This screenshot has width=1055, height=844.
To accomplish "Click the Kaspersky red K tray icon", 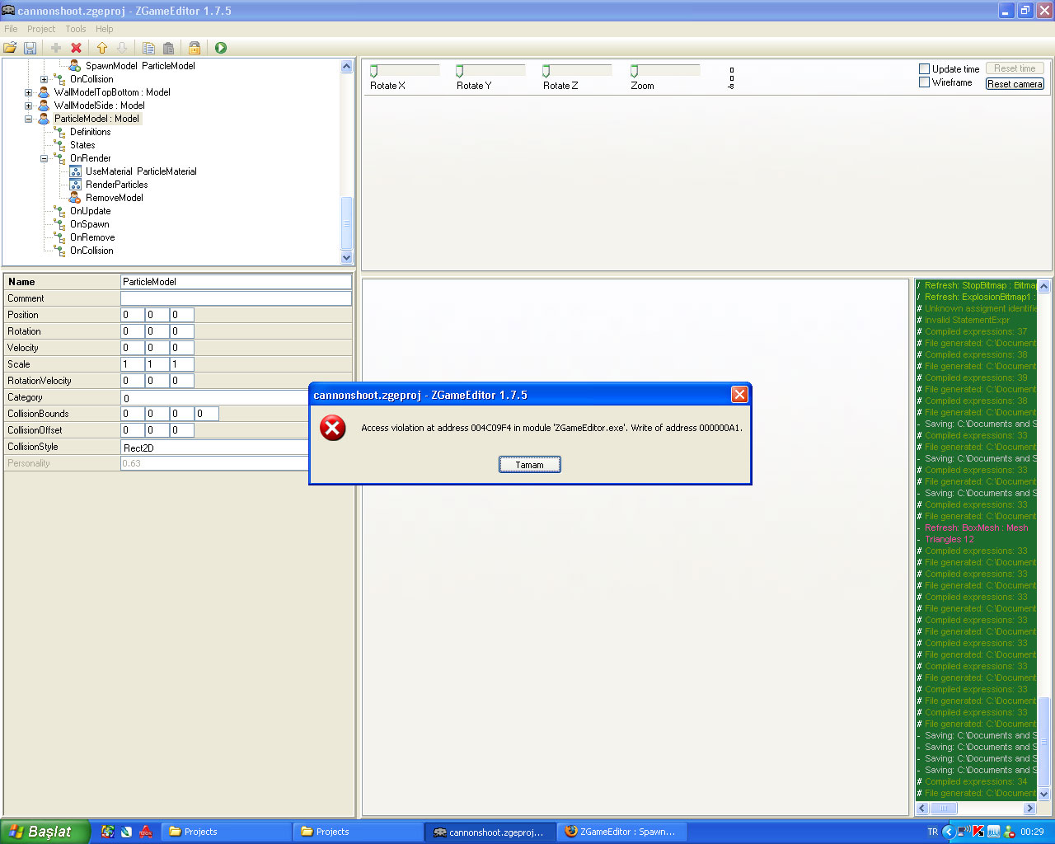I will click(978, 832).
